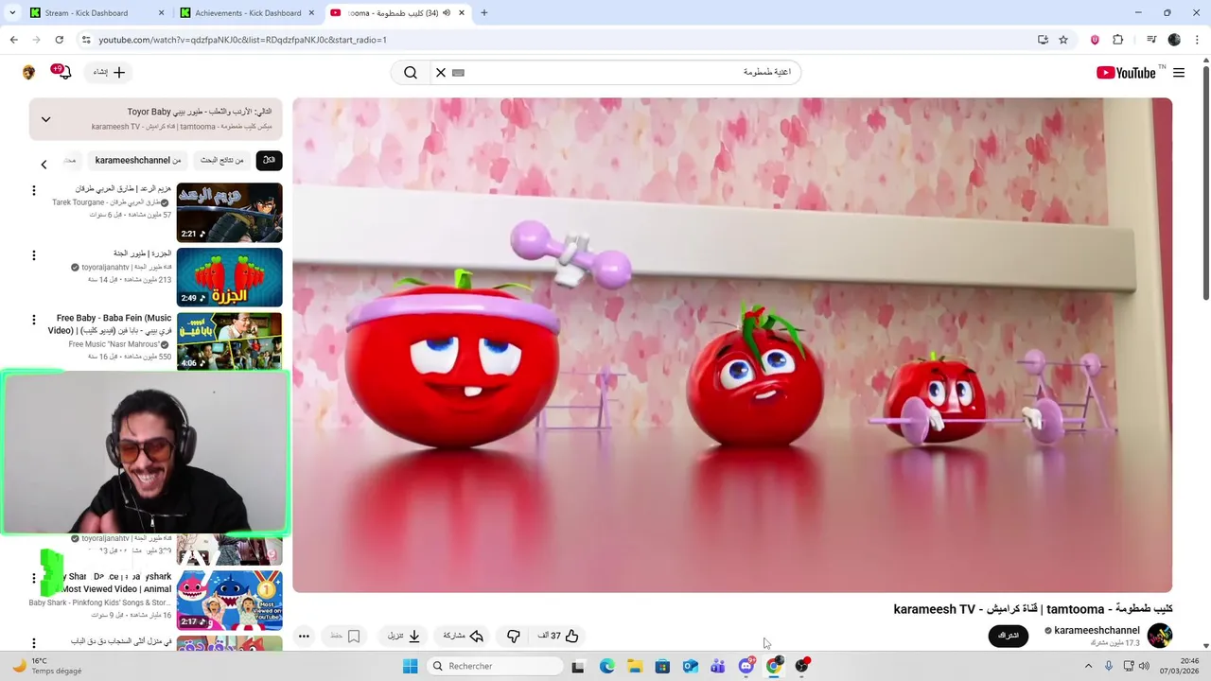Viewport: 1211px width, 681px height.
Task: Reload the current page
Action: [59, 40]
